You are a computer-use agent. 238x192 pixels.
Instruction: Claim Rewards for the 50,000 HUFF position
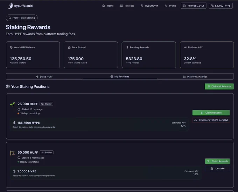[x=217, y=161]
